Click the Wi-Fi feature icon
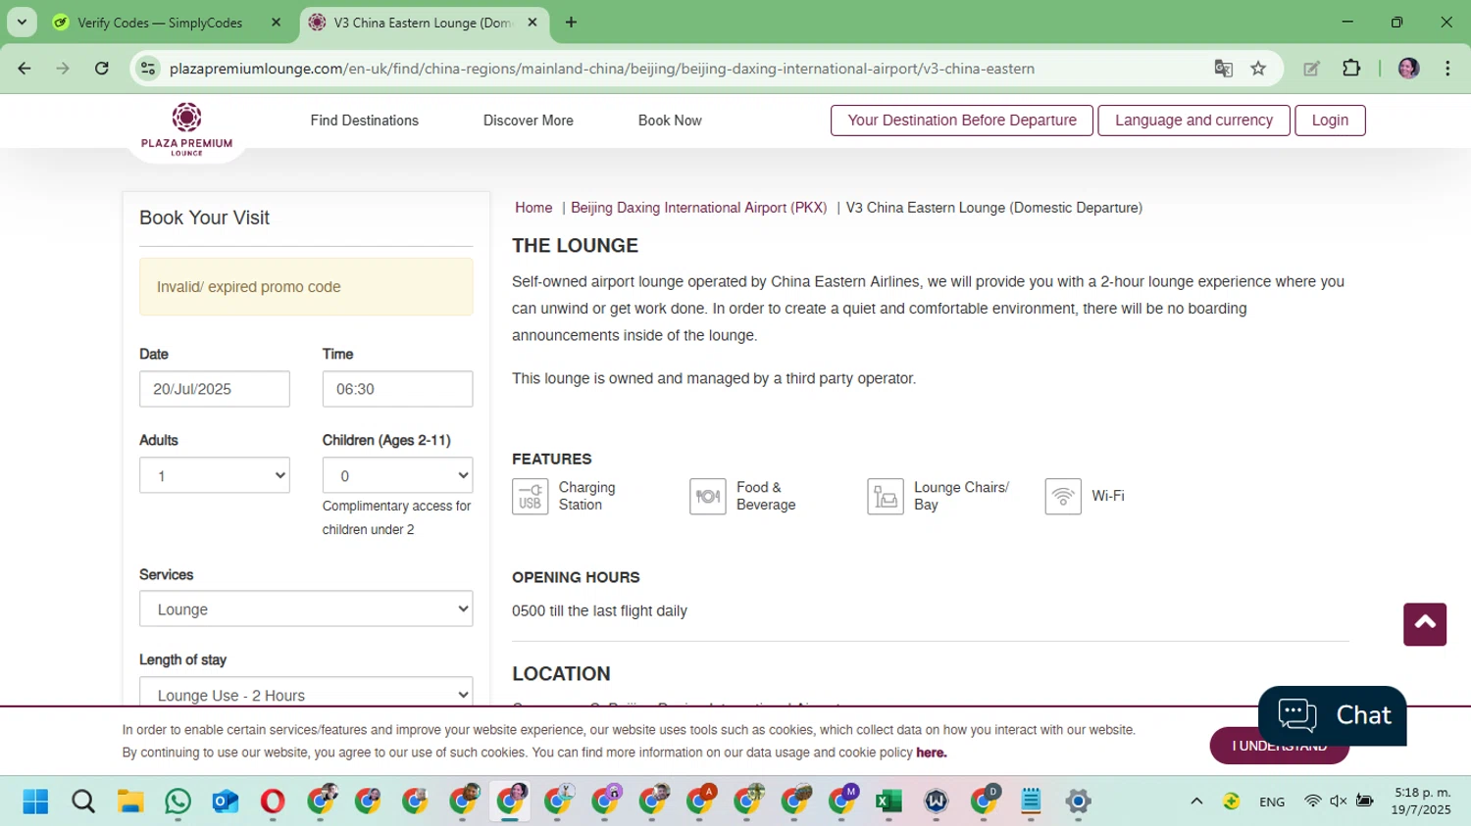Screen dimensions: 1471x826 pos(1062,496)
